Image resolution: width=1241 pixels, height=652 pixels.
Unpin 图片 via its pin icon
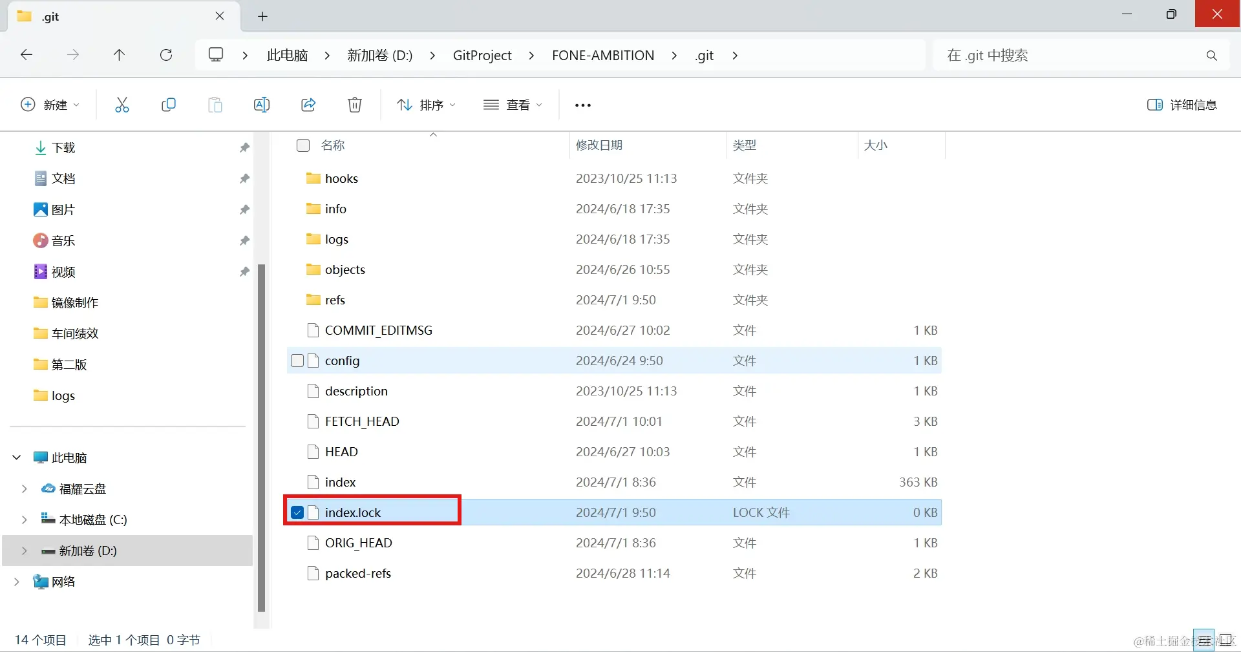pyautogui.click(x=244, y=210)
